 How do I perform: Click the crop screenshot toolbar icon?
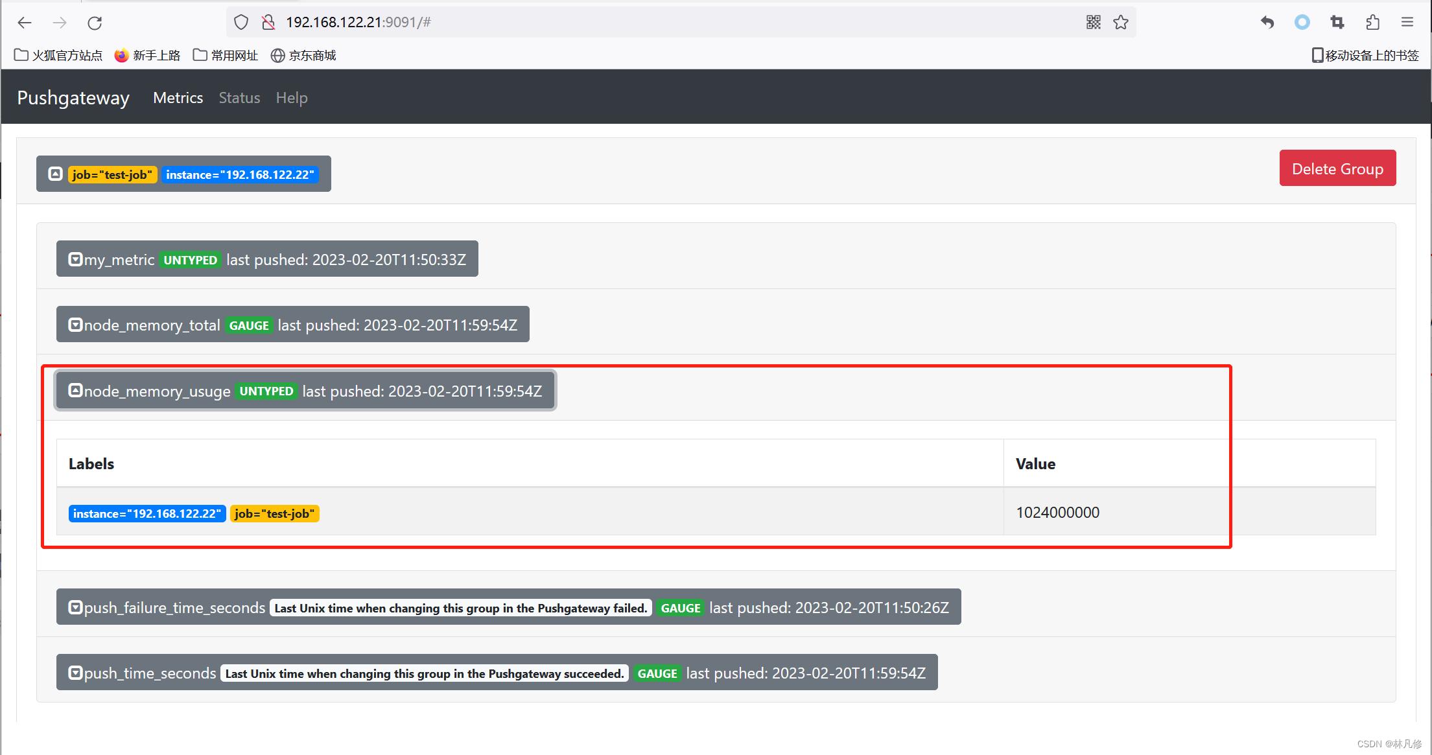[1337, 23]
